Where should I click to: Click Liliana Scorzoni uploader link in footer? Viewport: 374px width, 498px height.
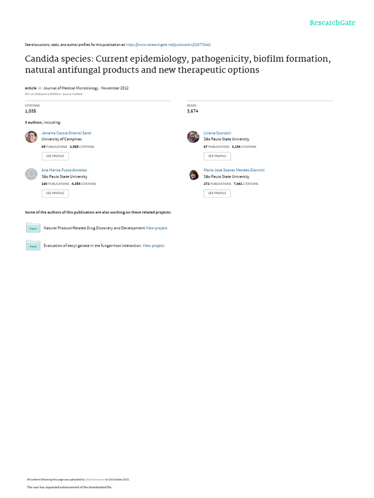(x=95, y=480)
